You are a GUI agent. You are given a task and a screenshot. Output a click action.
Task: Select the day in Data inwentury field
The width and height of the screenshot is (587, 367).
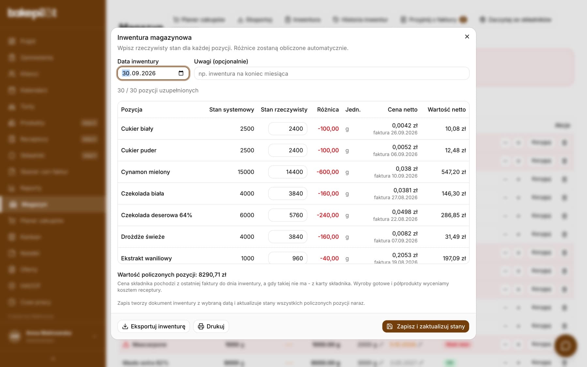(126, 73)
